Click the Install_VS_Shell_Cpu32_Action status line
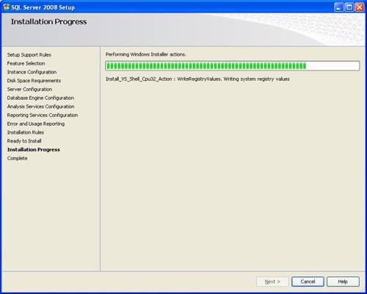This screenshot has height=294, width=367. pos(197,79)
